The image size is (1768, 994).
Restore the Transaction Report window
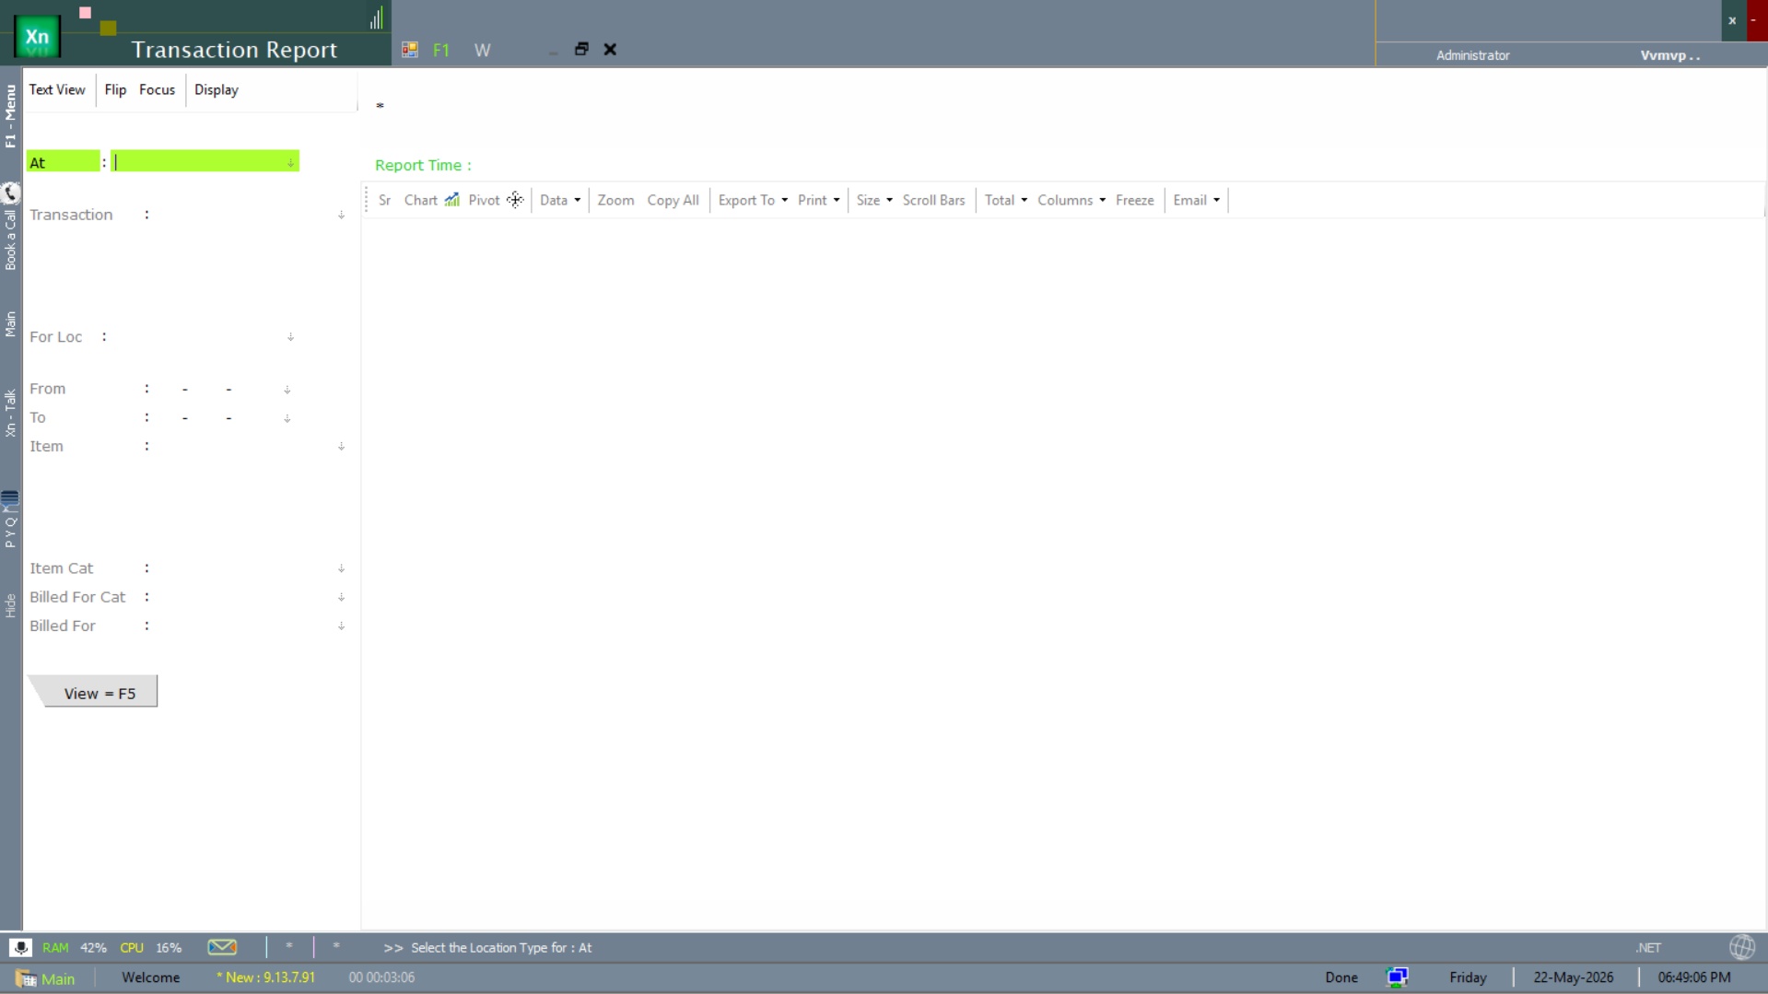pos(581,49)
